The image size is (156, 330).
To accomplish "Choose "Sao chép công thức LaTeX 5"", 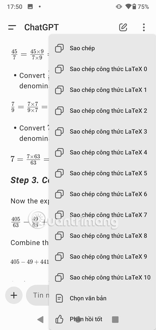I will click(x=108, y=173).
